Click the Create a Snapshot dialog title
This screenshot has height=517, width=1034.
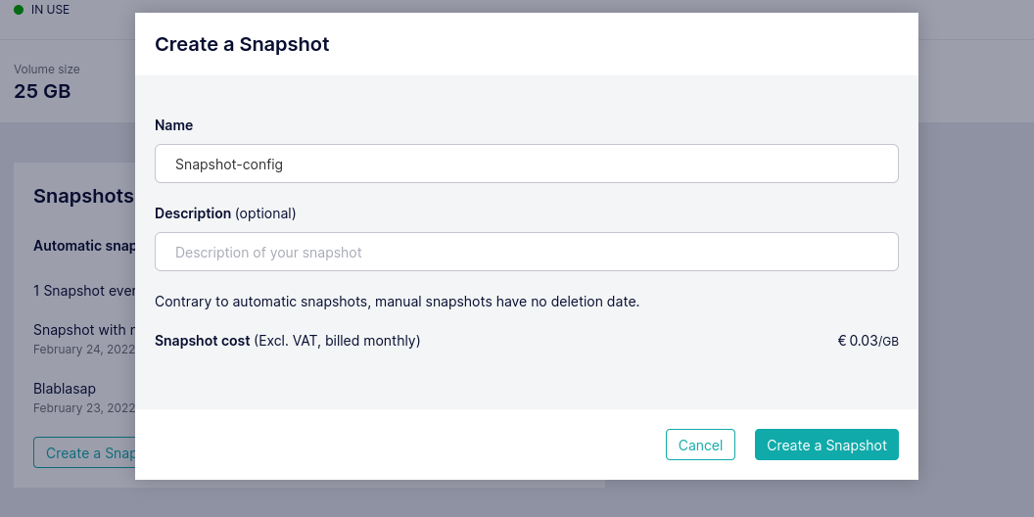click(242, 44)
